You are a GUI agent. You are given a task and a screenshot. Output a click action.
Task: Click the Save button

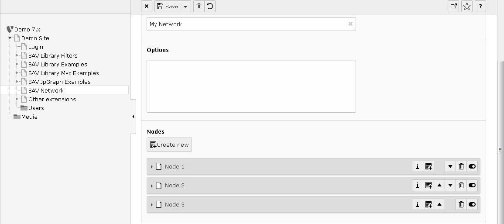168,6
